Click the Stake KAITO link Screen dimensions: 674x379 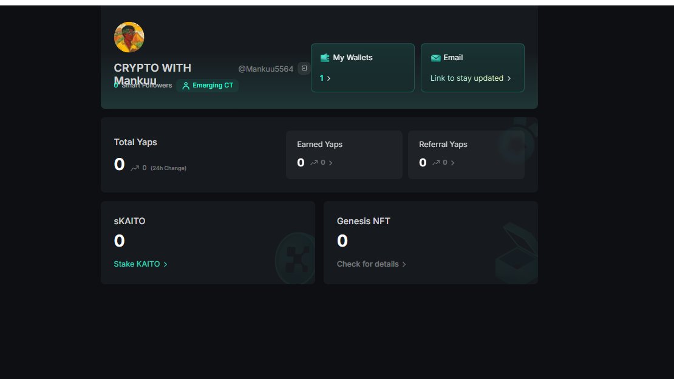tap(137, 264)
